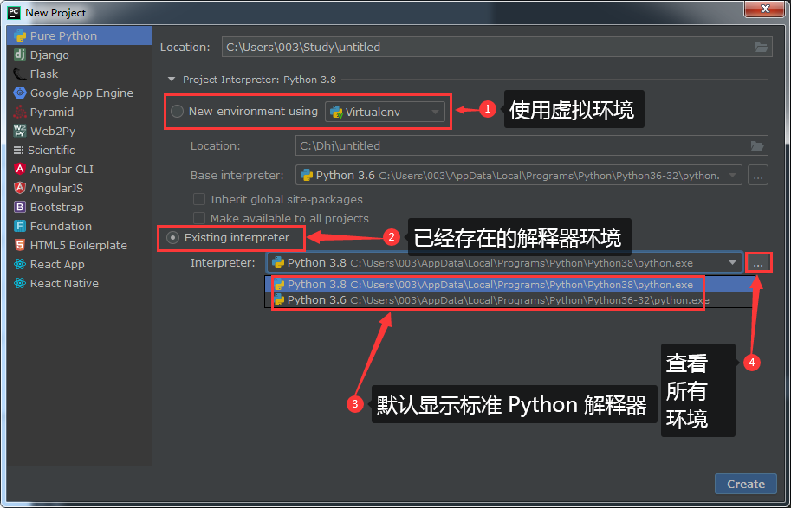The image size is (791, 508).
Task: Enable Inherit global site-packages checkbox
Action: (x=199, y=200)
